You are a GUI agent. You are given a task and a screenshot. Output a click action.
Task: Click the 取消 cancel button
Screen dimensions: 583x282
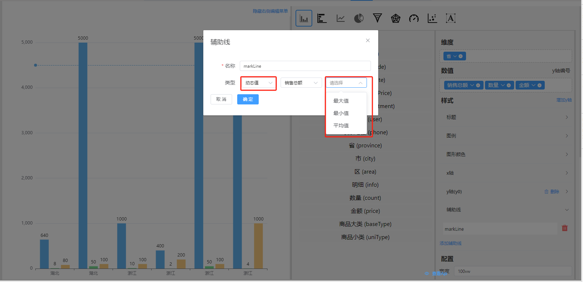pyautogui.click(x=221, y=99)
